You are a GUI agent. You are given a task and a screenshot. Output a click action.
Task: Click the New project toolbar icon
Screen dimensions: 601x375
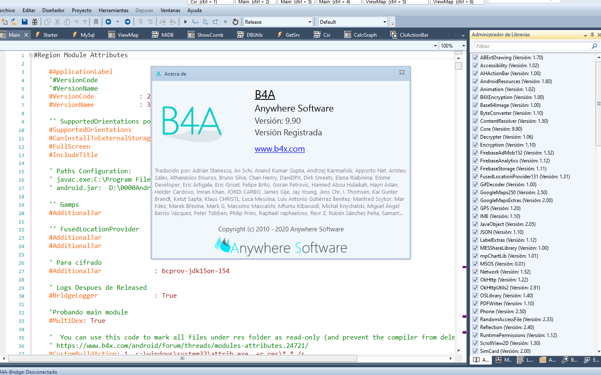[4, 22]
